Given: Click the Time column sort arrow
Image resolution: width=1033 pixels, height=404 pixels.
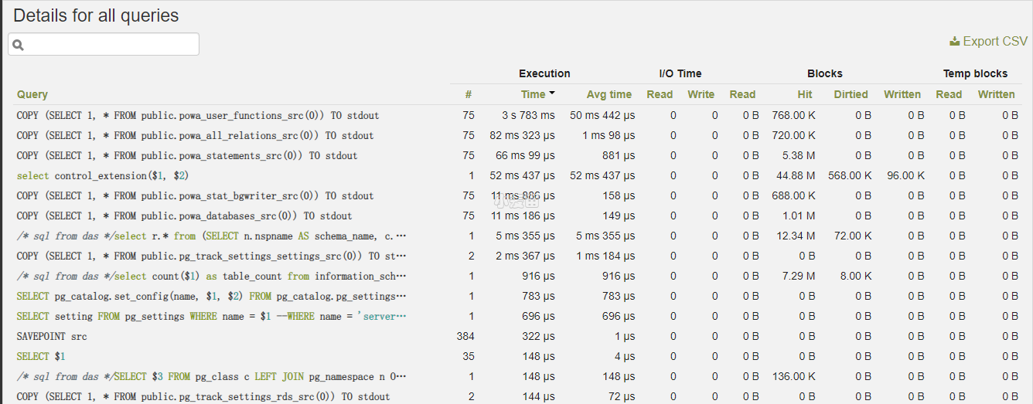Looking at the screenshot, I should pos(552,93).
